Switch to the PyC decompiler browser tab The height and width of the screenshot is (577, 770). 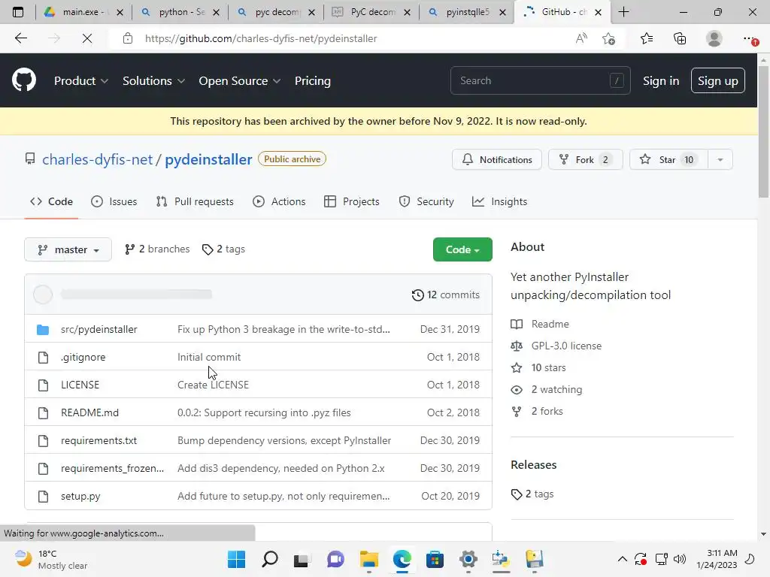372,12
